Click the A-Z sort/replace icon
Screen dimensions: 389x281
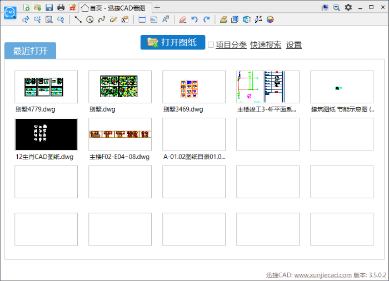pyautogui.click(x=258, y=19)
